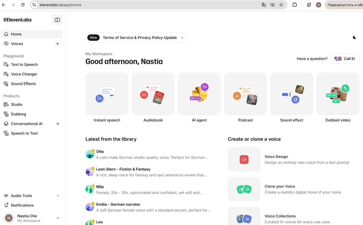This screenshot has width=363, height=225.
Task: Expand the Audio Tools section
Action: click(x=58, y=196)
